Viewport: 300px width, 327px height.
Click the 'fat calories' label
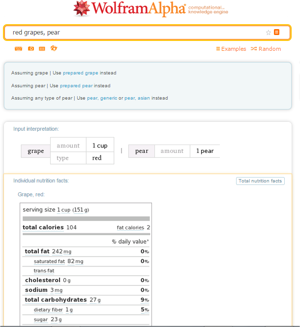pos(130,228)
